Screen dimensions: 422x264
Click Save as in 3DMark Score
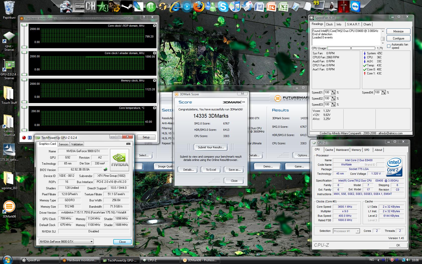[x=234, y=170]
